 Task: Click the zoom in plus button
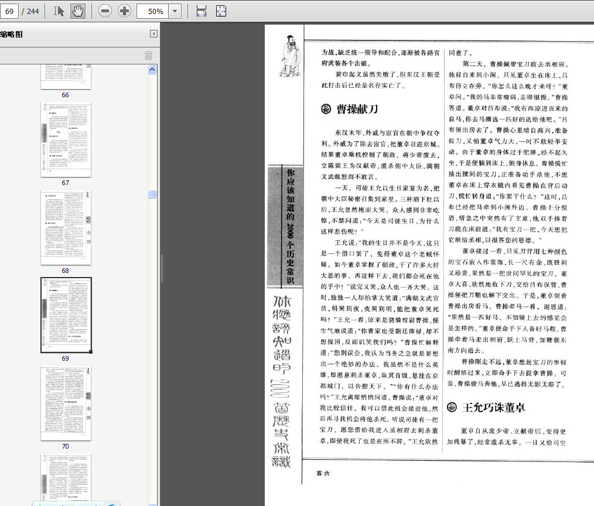coord(124,11)
